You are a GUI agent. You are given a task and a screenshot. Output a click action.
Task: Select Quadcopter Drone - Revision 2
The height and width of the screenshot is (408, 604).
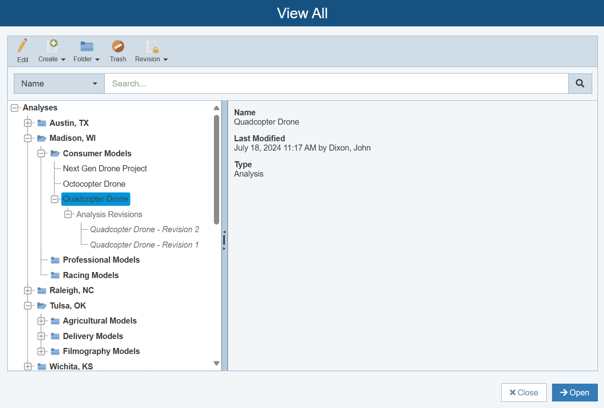[145, 230]
